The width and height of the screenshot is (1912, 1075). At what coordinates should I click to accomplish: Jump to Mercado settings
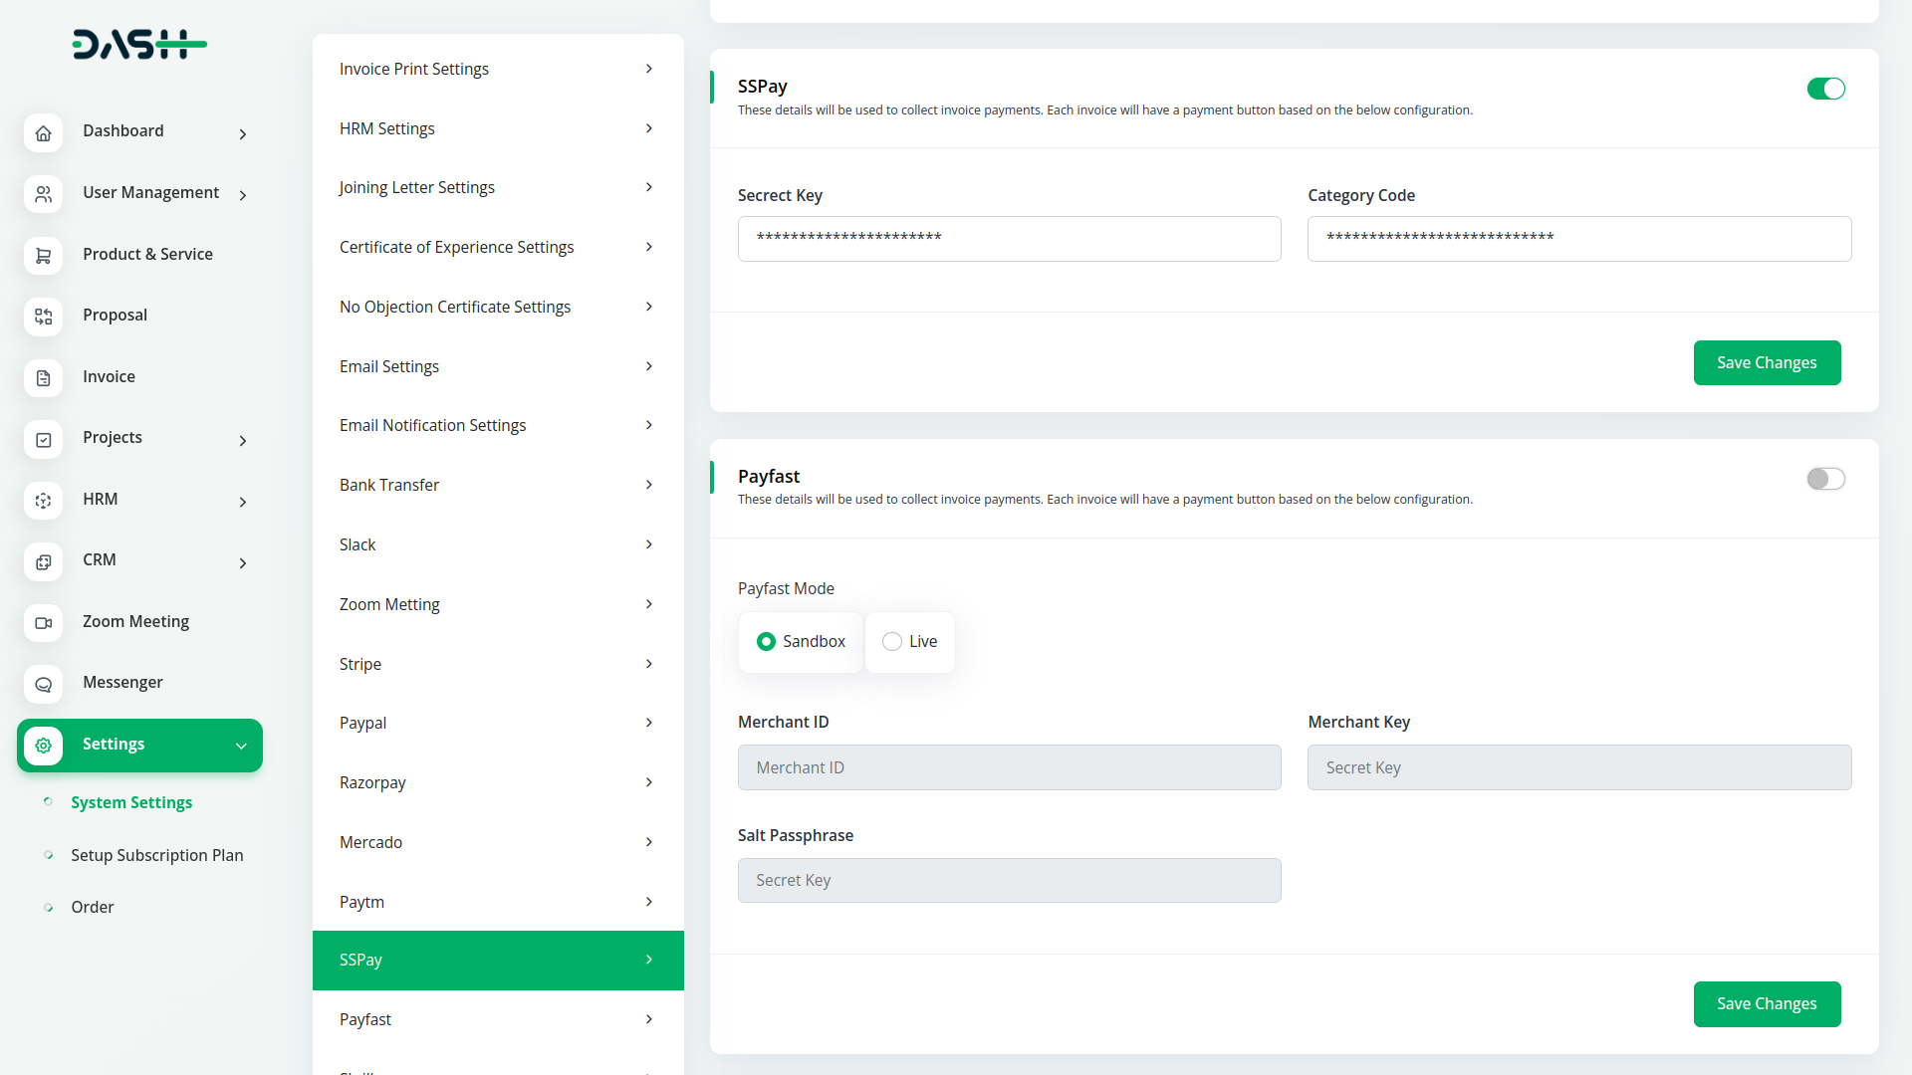pos(498,842)
